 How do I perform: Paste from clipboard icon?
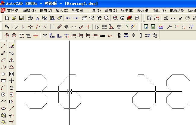click(52, 18)
